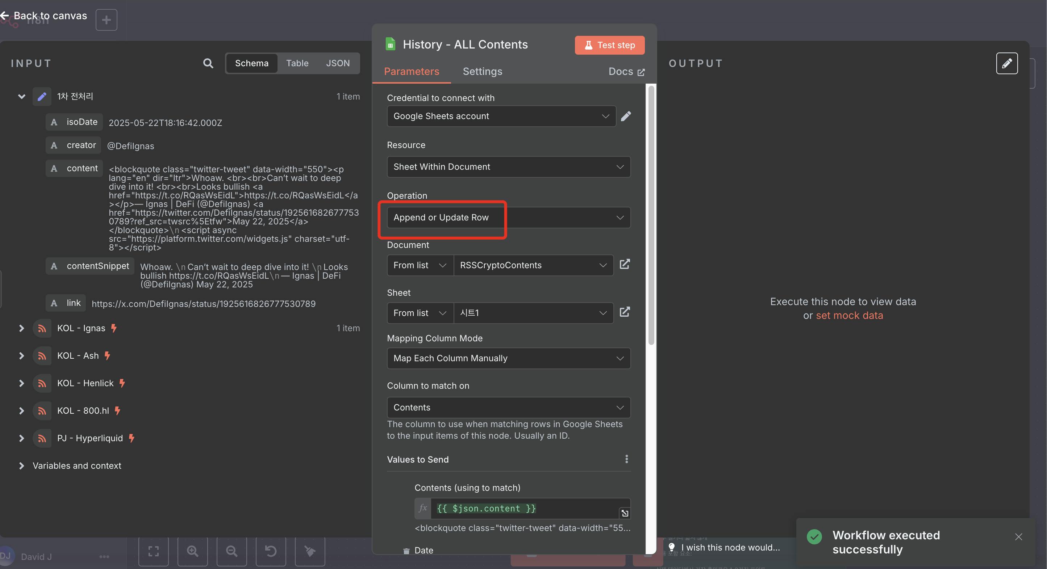Image resolution: width=1047 pixels, height=569 pixels.
Task: Open the Parameters tab
Action: point(411,71)
